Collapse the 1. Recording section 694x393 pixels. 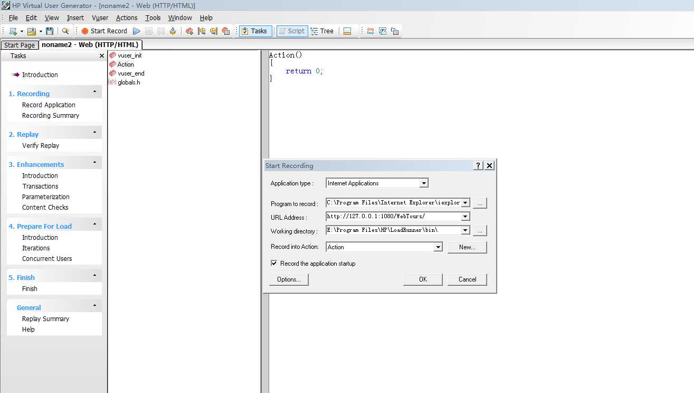[95, 92]
